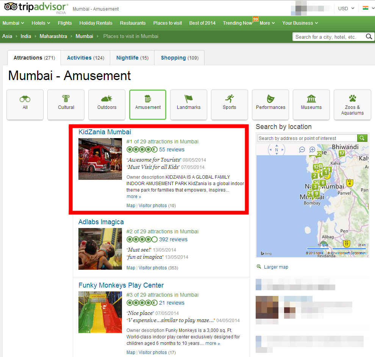This screenshot has width=375, height=357.
Task: Switch to the Nightlife tab
Action: coord(132,58)
